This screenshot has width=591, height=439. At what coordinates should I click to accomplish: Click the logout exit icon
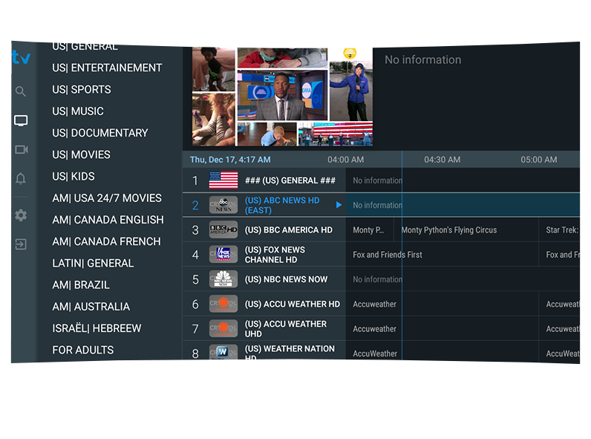click(21, 244)
